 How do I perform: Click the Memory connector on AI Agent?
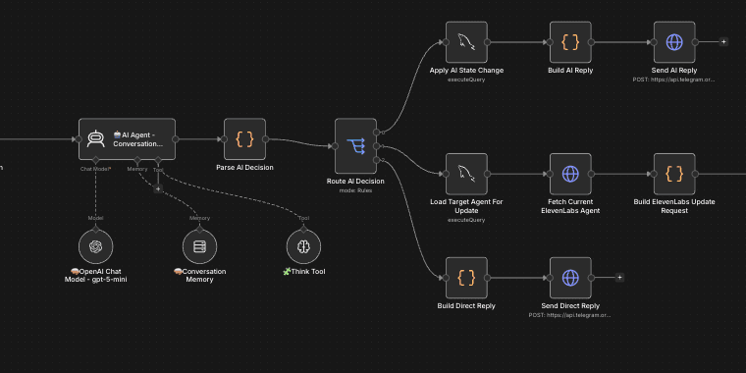[x=137, y=160]
